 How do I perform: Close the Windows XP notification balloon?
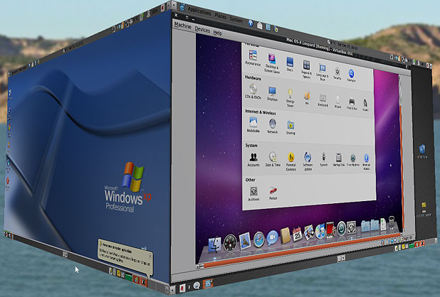click(150, 256)
